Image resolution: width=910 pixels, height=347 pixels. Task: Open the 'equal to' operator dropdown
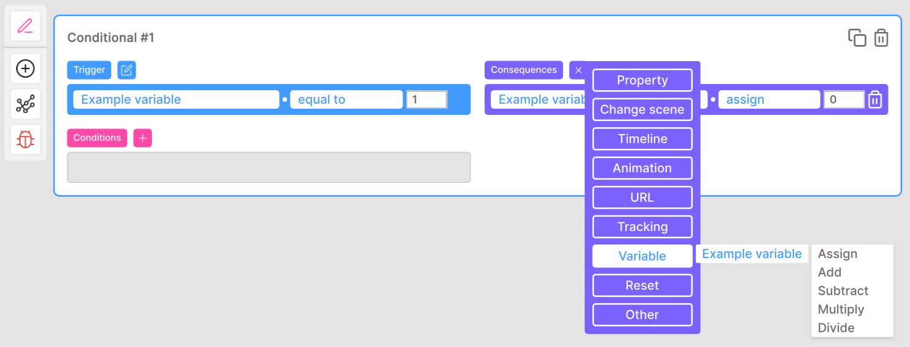(346, 99)
